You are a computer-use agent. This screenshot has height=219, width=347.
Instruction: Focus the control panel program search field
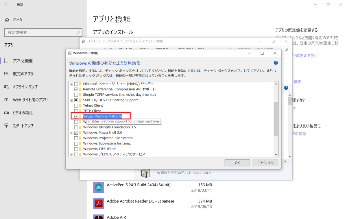(263, 50)
